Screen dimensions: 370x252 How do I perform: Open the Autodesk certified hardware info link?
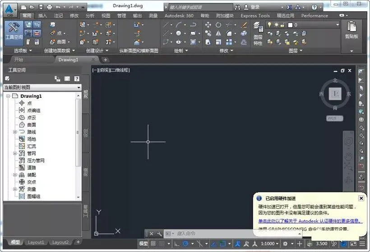tap(310, 221)
